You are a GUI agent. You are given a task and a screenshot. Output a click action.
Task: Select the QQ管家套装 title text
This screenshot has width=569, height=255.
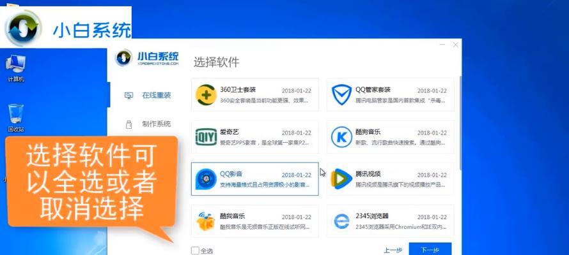tap(373, 89)
